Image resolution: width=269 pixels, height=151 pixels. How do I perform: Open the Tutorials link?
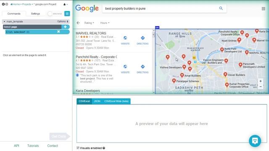(x=33, y=146)
